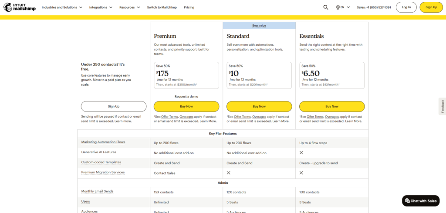Click Offer Terms link under Standard plan
The height and width of the screenshot is (213, 446).
tap(242, 117)
